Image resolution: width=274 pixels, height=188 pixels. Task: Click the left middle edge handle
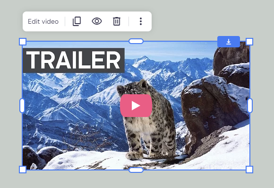coord(22,106)
